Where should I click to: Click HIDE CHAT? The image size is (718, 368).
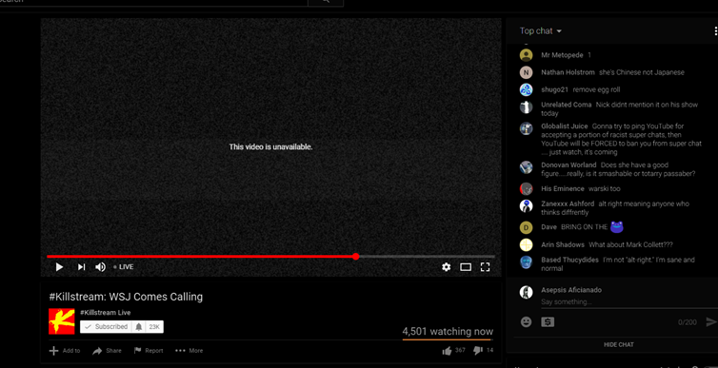click(x=619, y=344)
